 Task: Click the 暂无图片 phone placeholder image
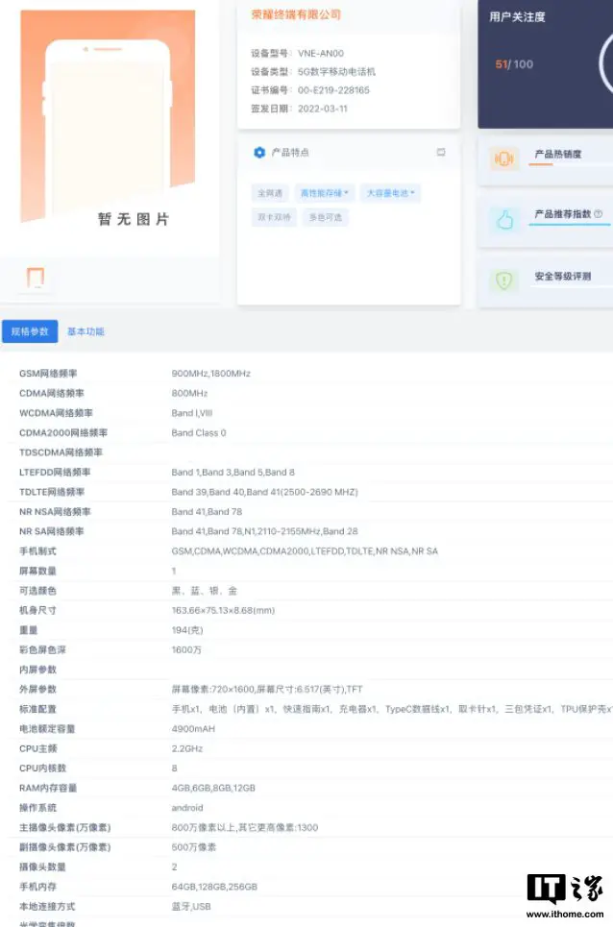[108, 118]
